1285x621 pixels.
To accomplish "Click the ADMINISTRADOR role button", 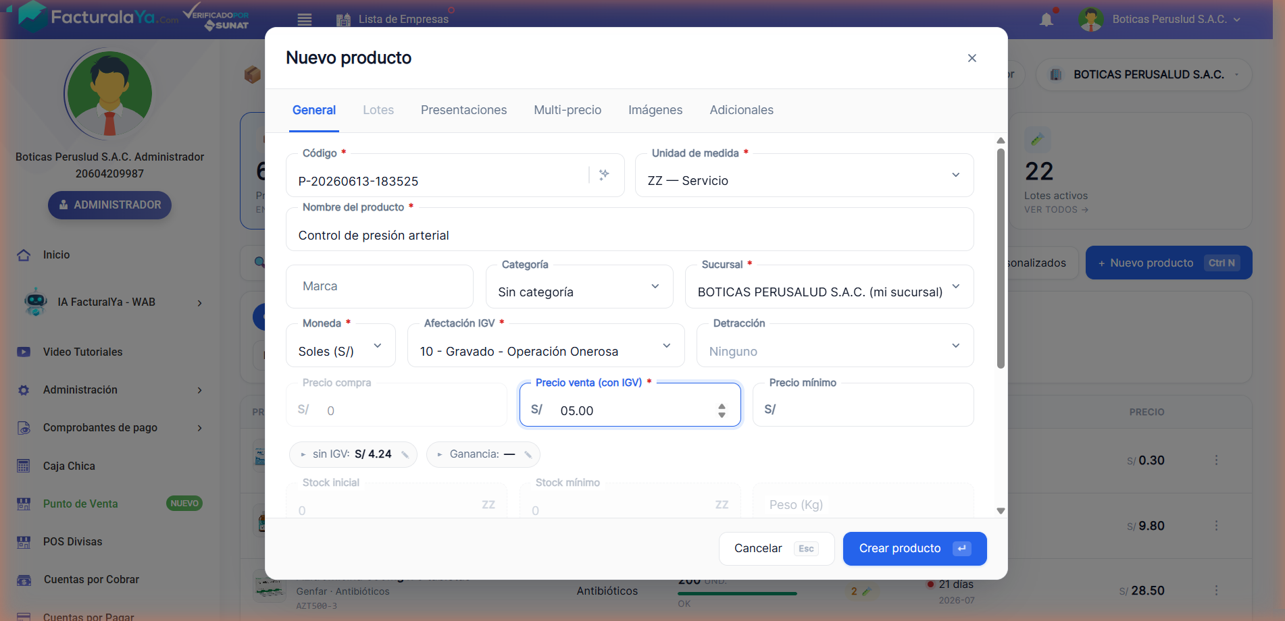I will pyautogui.click(x=109, y=205).
